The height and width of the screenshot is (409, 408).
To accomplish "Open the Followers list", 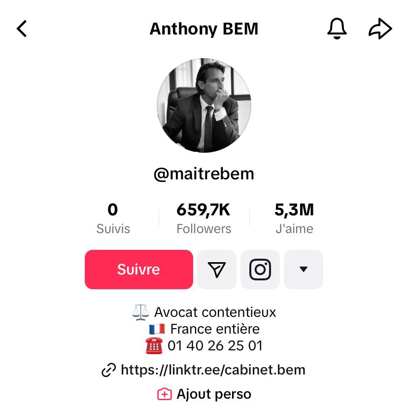I will tap(204, 217).
